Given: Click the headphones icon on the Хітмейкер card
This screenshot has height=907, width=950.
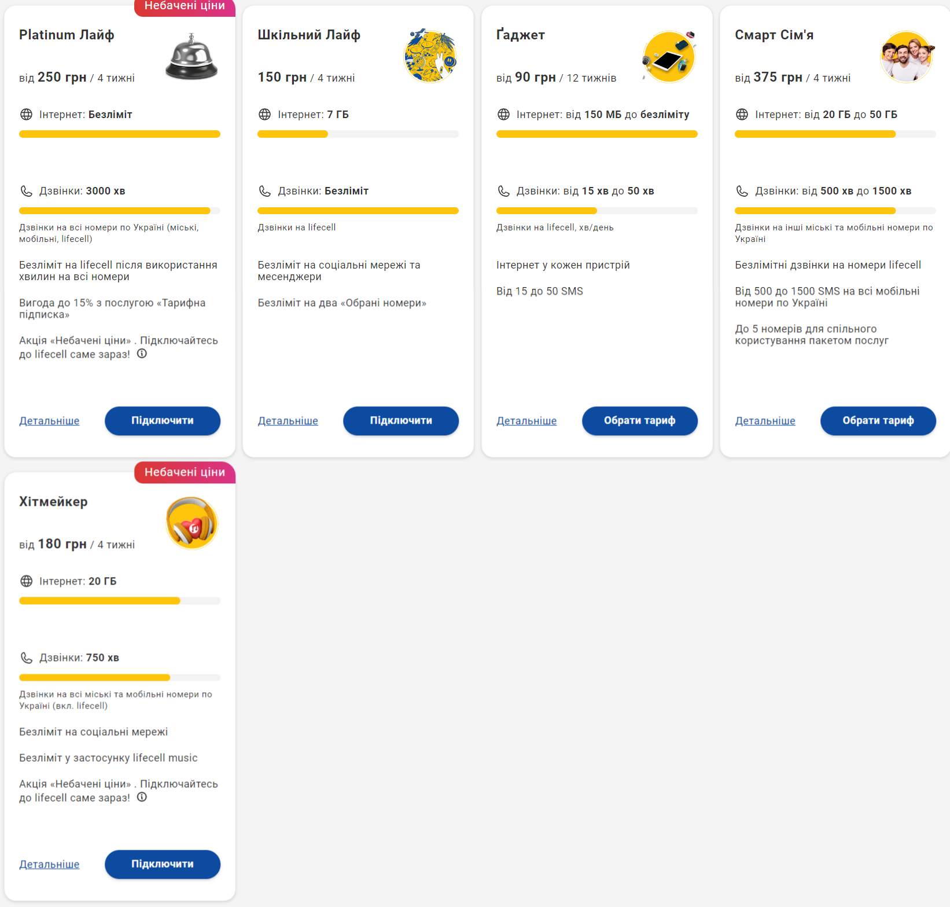Looking at the screenshot, I should point(192,523).
